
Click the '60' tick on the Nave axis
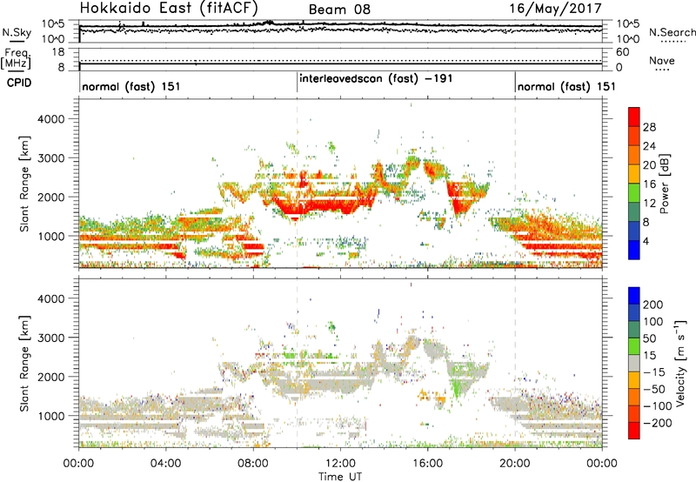(x=622, y=52)
